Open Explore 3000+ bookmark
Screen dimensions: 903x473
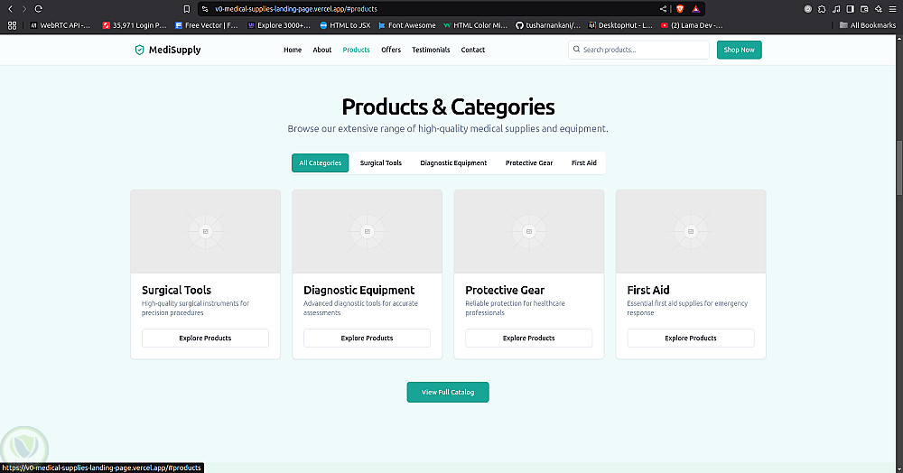(x=279, y=25)
